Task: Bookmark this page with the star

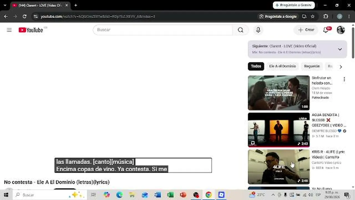Action: pos(313,16)
